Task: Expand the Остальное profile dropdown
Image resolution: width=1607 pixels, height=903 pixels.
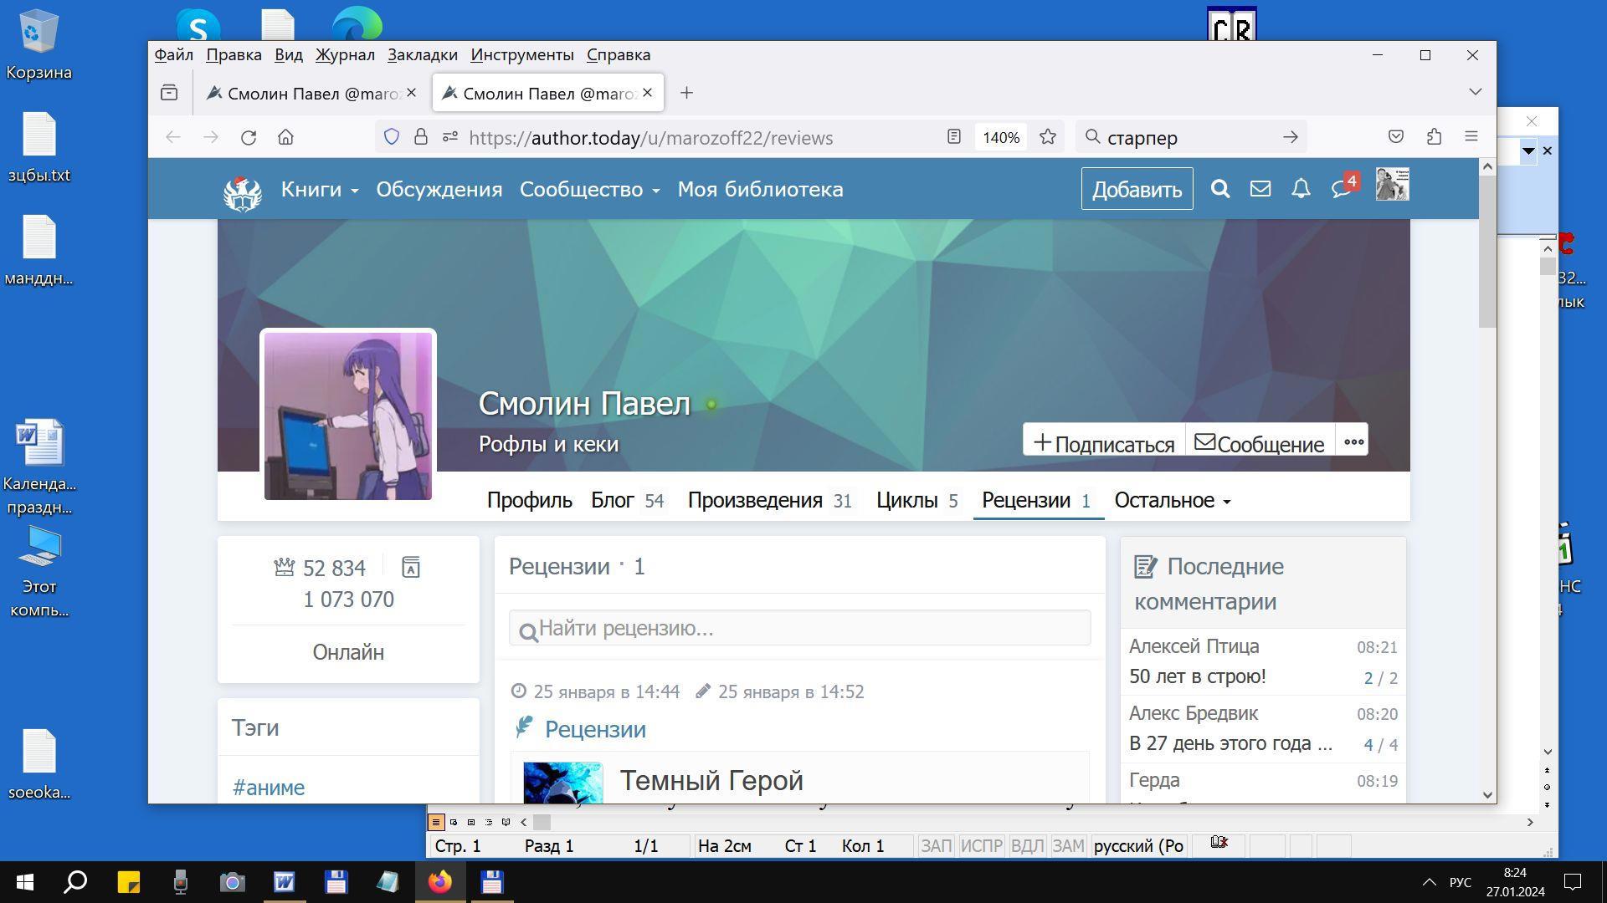Action: pyautogui.click(x=1172, y=501)
